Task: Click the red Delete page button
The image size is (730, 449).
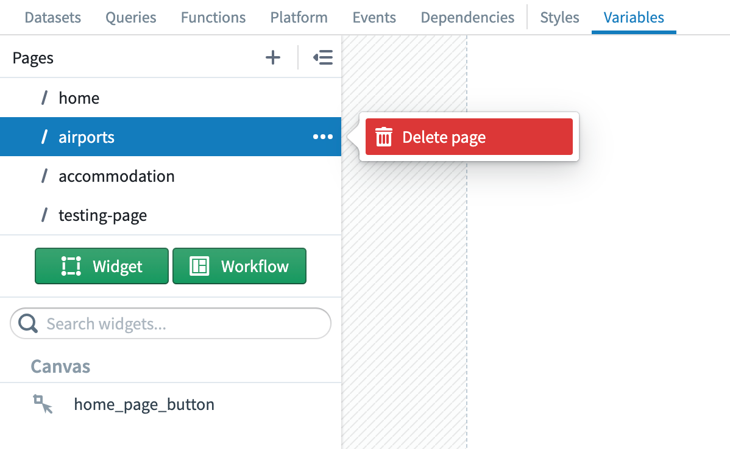Action: 469,137
